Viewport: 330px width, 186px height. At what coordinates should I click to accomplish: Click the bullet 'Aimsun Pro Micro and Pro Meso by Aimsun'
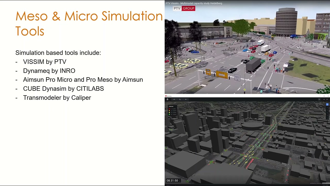coord(83,80)
